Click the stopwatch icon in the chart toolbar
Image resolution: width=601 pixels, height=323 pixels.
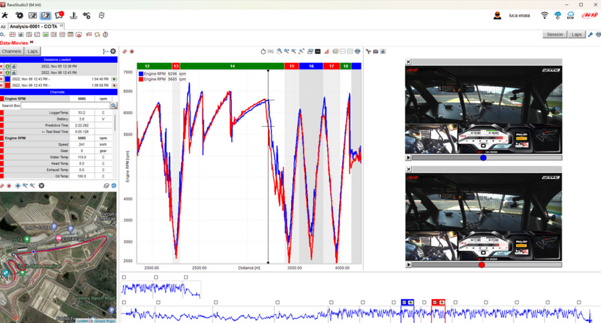click(263, 51)
